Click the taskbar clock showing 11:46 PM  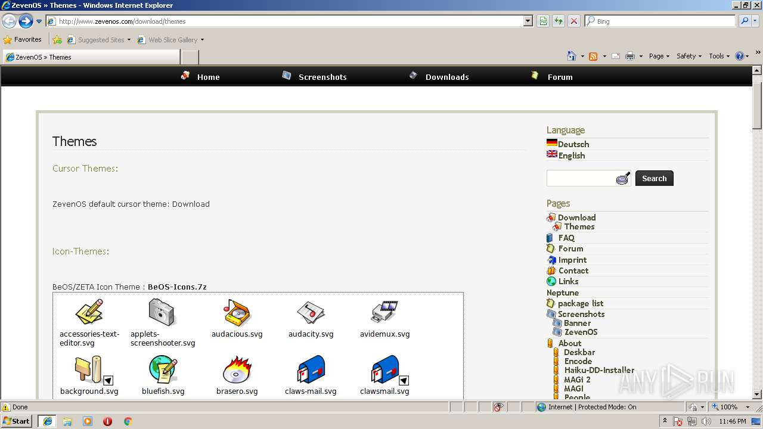tap(733, 421)
